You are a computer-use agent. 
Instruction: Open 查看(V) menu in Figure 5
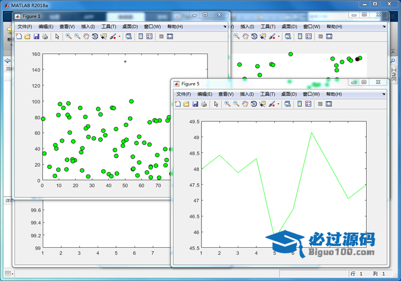click(x=226, y=94)
